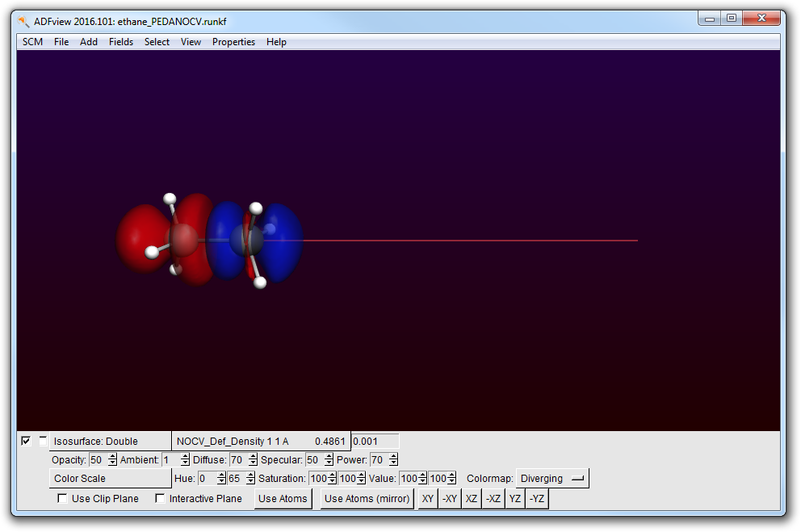Image resolution: width=801 pixels, height=532 pixels.
Task: Click the Use Atoms (mirror) button
Action: pyautogui.click(x=367, y=498)
